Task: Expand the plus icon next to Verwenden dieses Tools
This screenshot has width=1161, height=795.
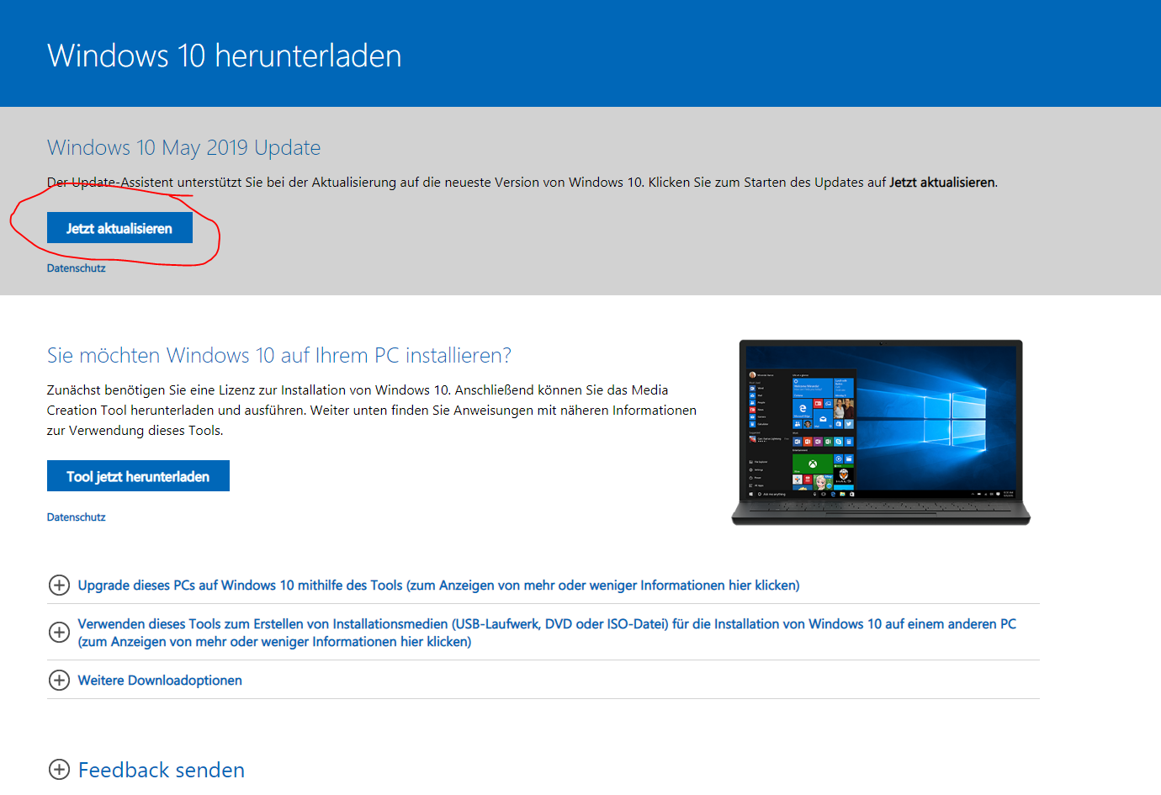Action: point(59,632)
